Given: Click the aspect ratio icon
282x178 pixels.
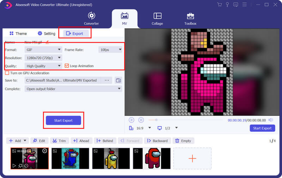Looking at the screenshot, I should (131, 128).
